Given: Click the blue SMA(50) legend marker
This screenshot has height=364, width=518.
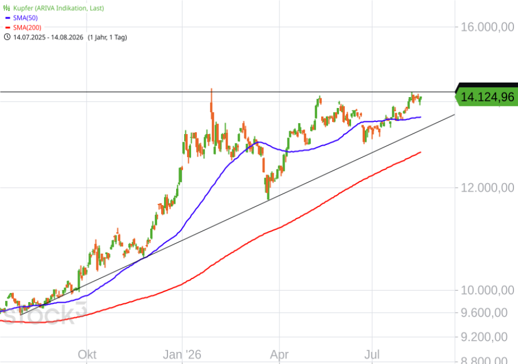Looking at the screenshot, I should coord(8,18).
